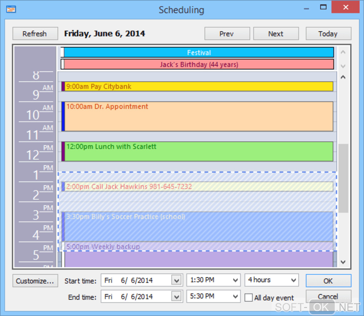This screenshot has width=364, height=316.
Task: Close the Scheduling window
Action: pyautogui.click(x=346, y=7)
